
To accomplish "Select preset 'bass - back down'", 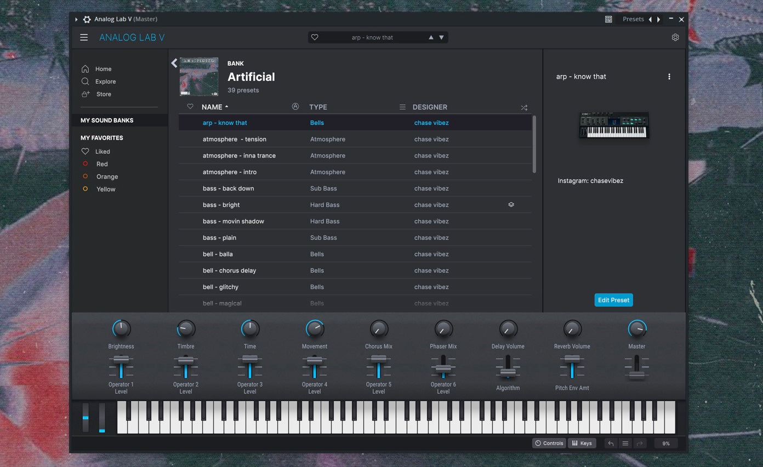I will pyautogui.click(x=355, y=188).
